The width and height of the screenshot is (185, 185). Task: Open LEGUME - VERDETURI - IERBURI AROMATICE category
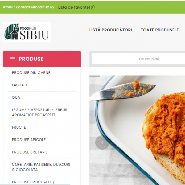click(40, 112)
